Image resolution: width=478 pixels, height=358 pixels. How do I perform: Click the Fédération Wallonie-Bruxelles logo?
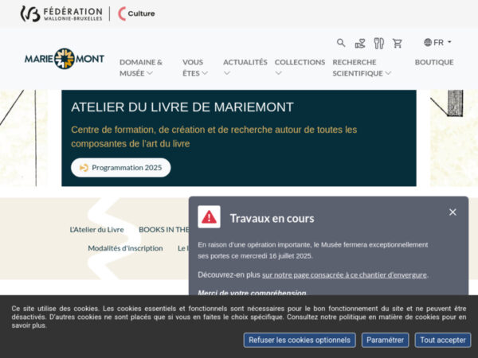tap(61, 14)
